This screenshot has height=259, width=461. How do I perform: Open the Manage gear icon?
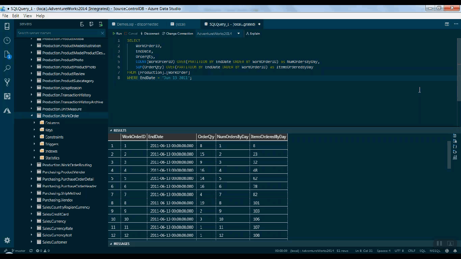coord(7,240)
